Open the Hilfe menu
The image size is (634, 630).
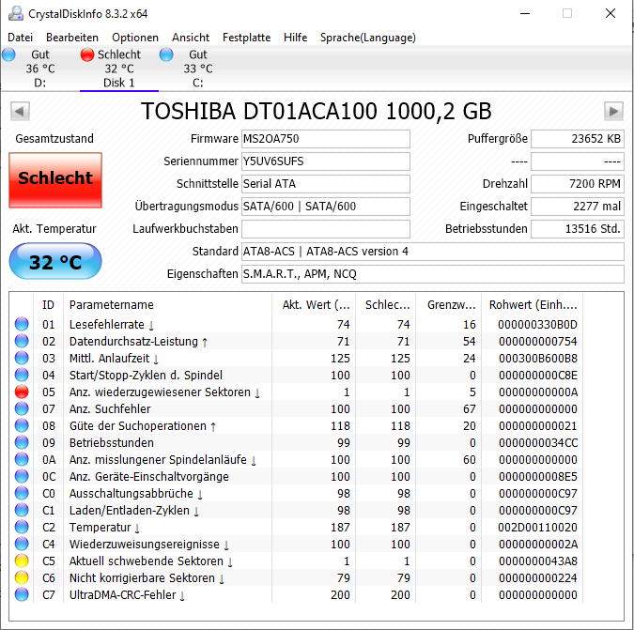[x=295, y=38]
